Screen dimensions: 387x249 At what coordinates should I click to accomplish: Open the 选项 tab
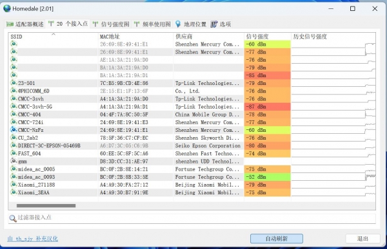(221, 24)
